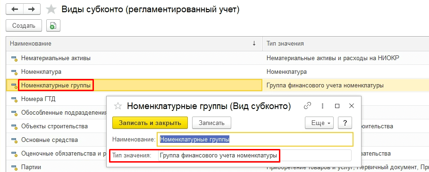Add the dialog to favorites with its star
Image resolution: width=429 pixels, height=172 pixels.
[118, 106]
